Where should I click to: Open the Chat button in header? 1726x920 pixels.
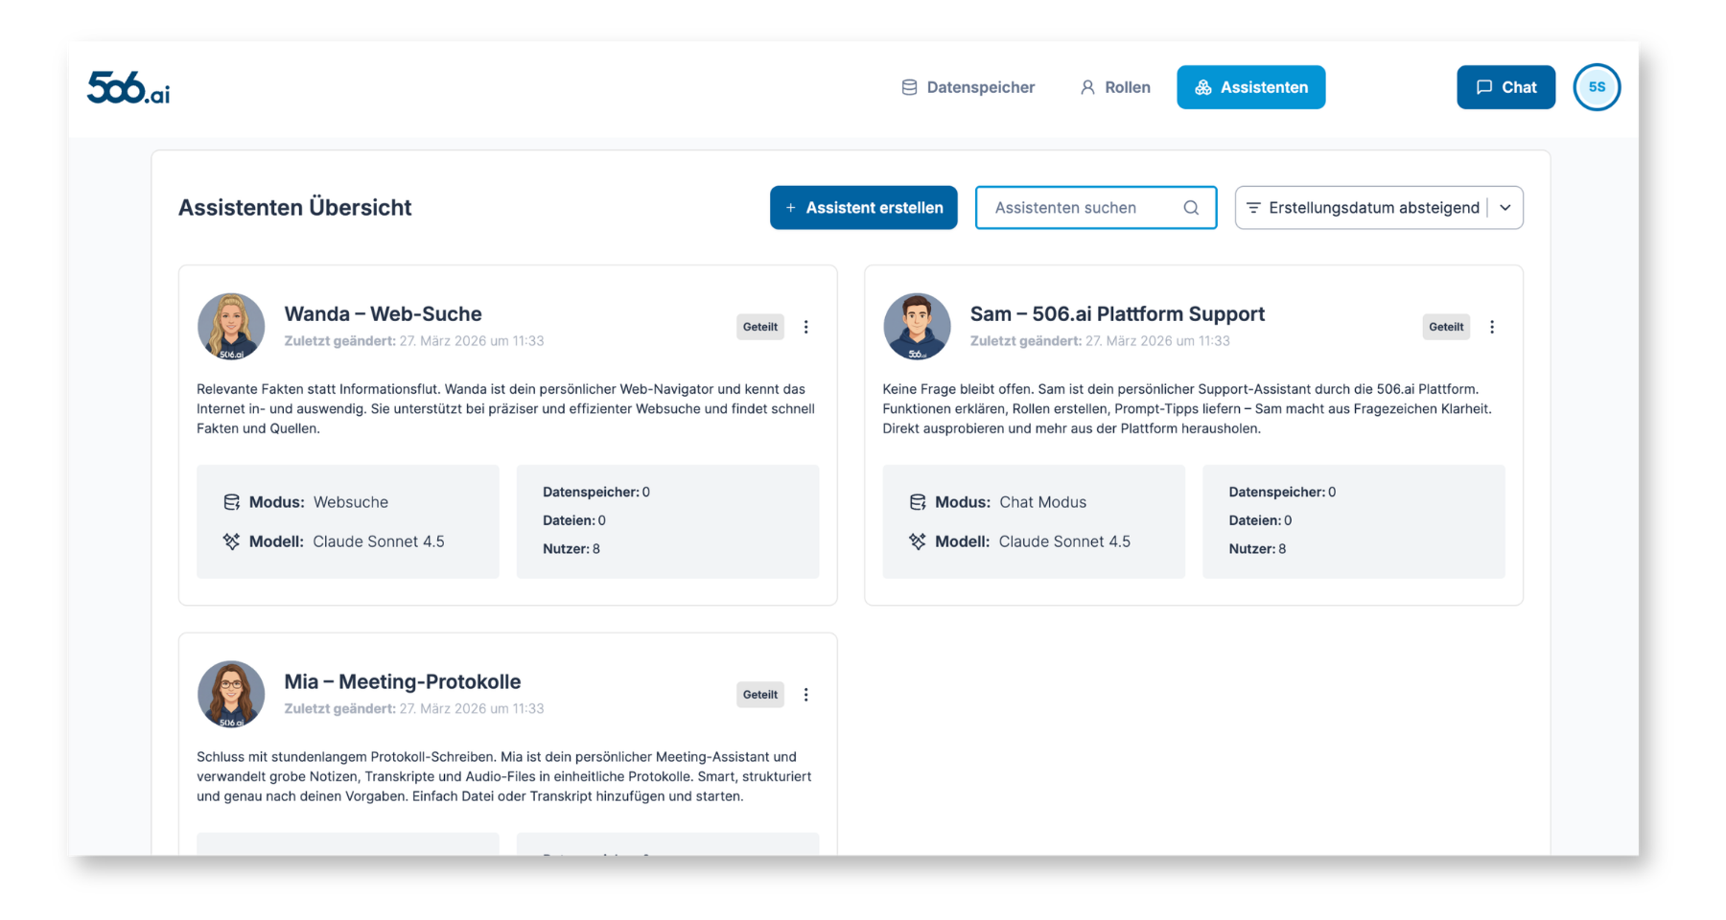1505,87
